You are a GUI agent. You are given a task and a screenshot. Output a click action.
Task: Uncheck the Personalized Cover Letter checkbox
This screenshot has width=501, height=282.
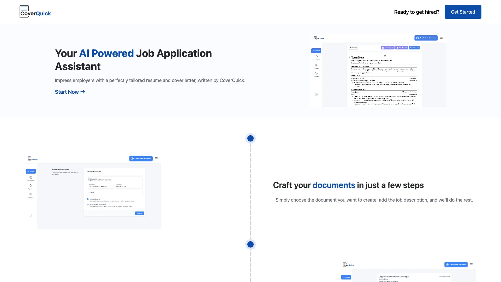point(88,204)
